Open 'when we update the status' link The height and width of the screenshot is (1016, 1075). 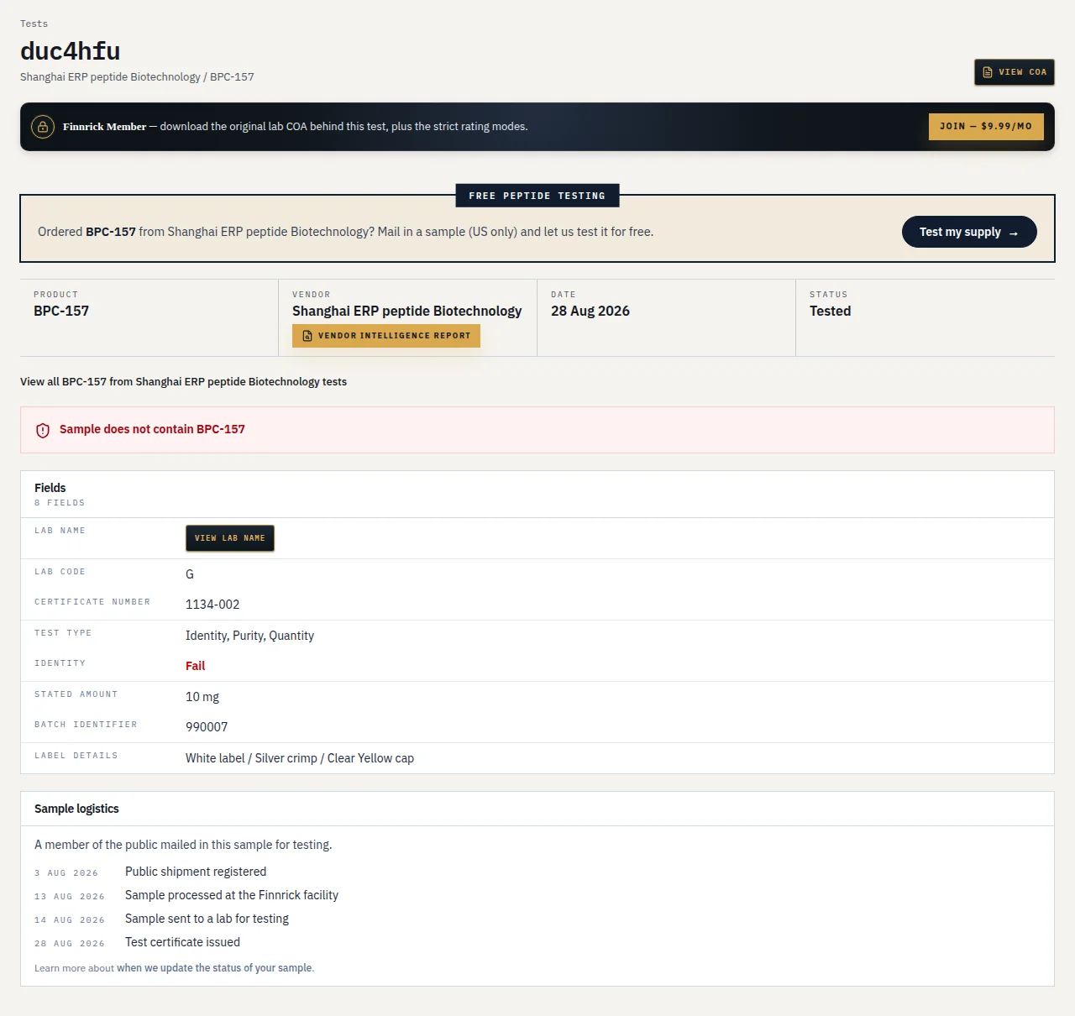214,968
